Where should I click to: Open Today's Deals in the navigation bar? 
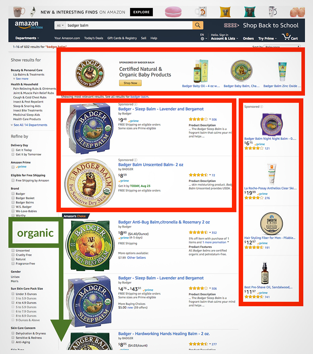[94, 38]
